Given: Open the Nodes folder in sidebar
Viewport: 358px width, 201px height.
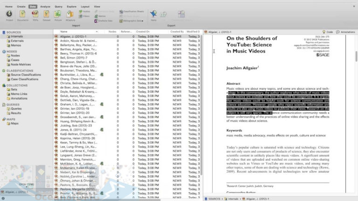Looking at the screenshot, I should click(15, 56).
